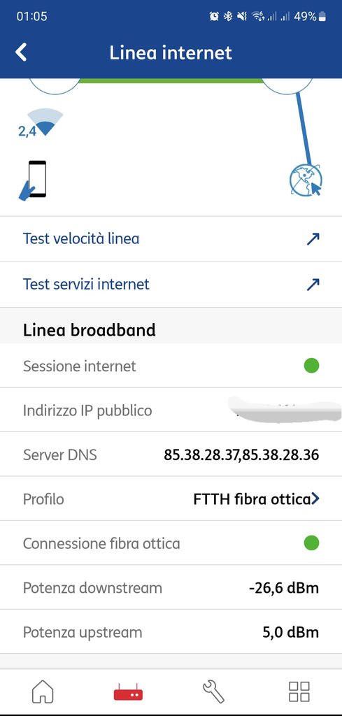Tap the arrow icon next to Test velocità linea

[x=313, y=239]
